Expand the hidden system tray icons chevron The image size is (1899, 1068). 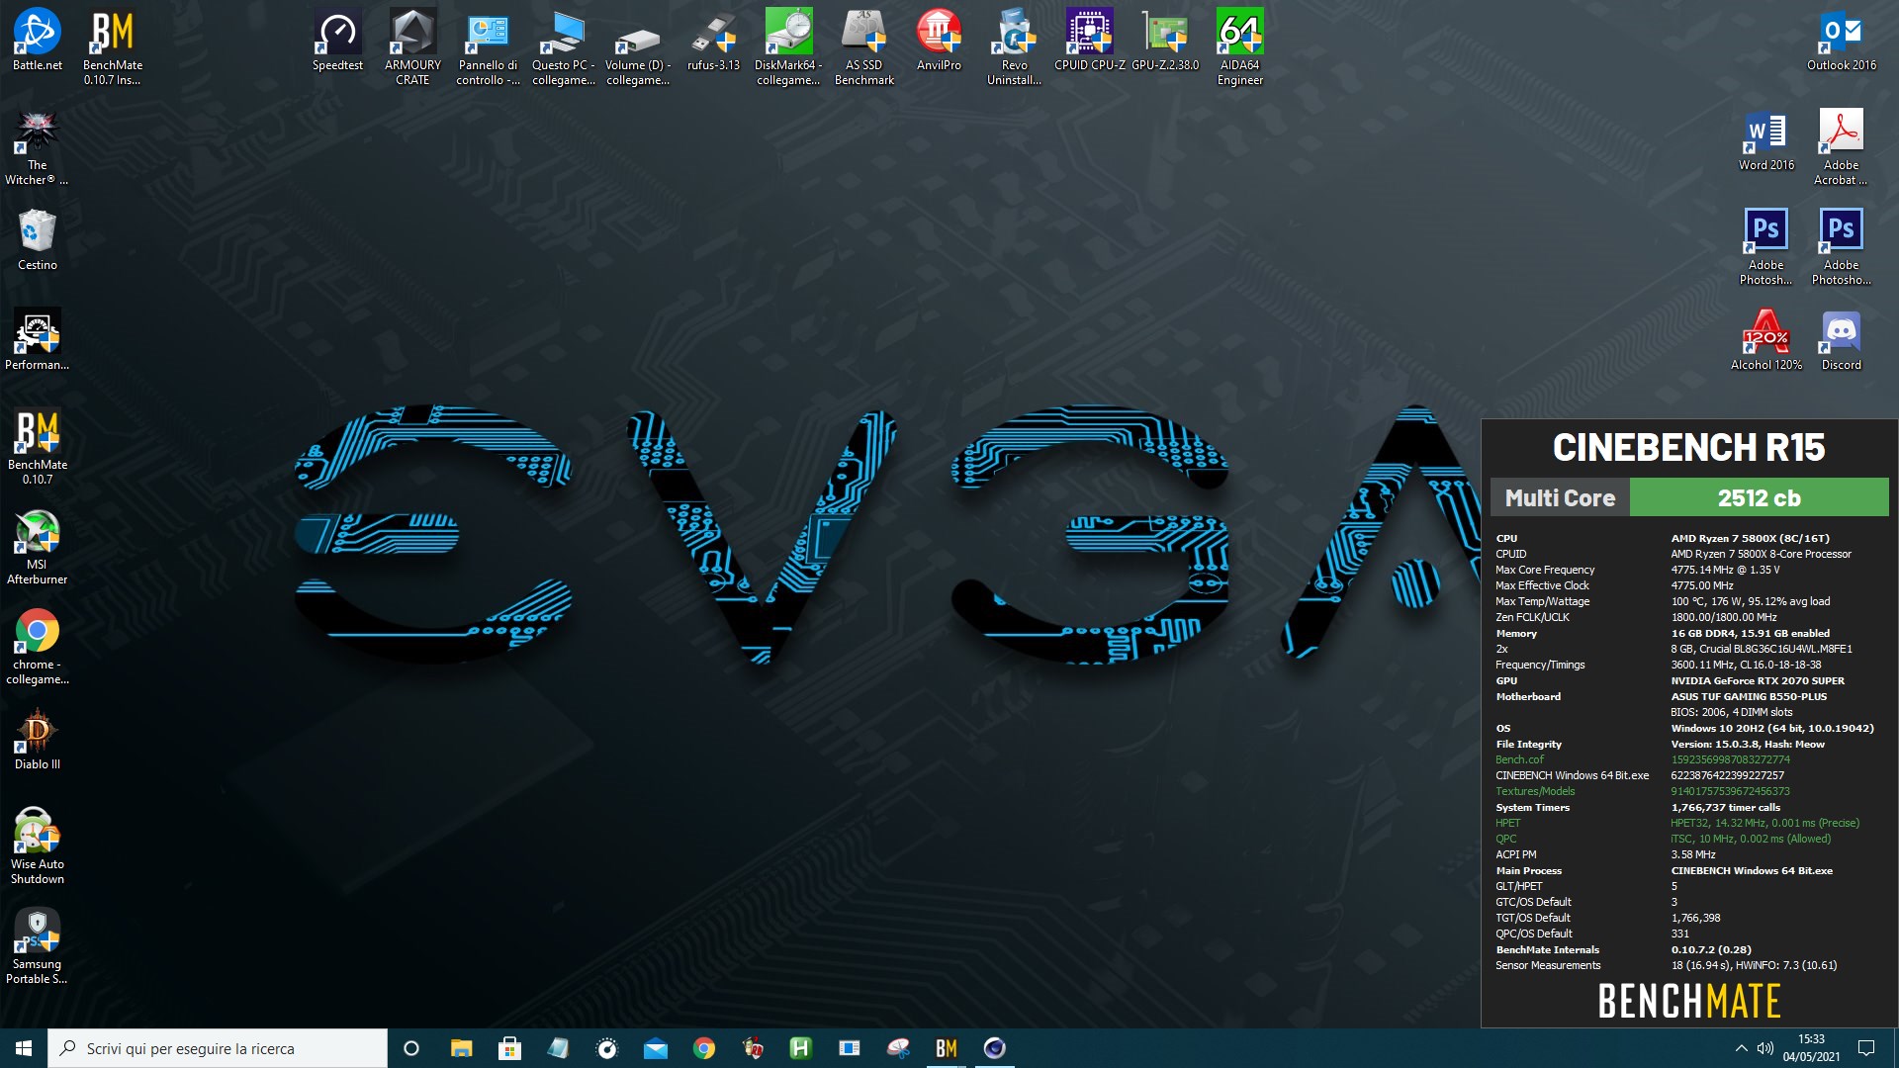1741,1048
